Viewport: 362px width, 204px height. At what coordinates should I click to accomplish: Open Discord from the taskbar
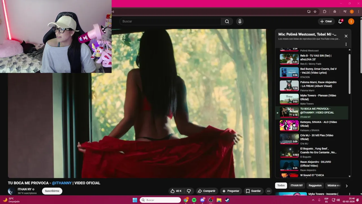[x=202, y=200]
